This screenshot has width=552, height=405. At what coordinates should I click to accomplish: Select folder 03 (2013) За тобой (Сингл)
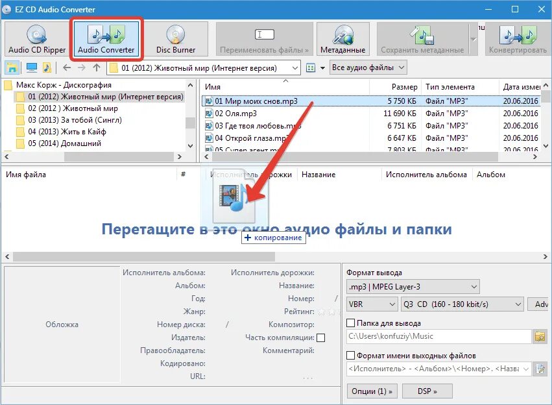tap(75, 120)
